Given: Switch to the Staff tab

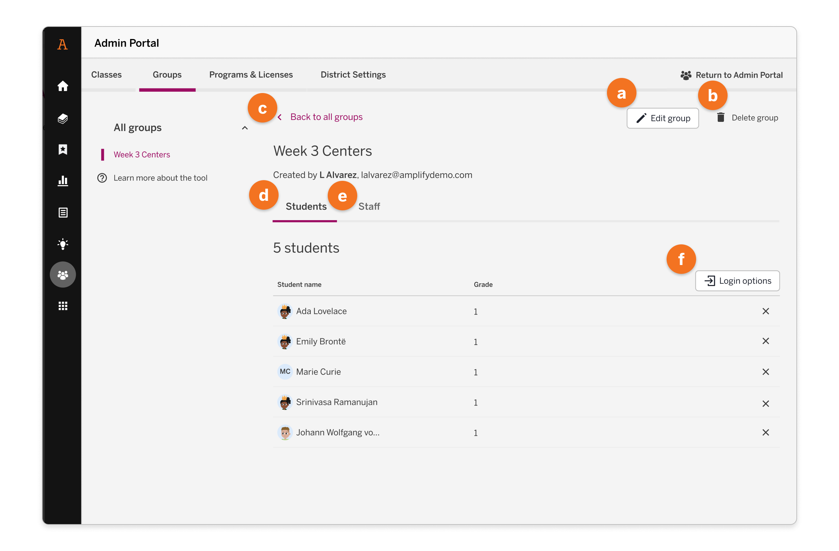Looking at the screenshot, I should coord(369,206).
